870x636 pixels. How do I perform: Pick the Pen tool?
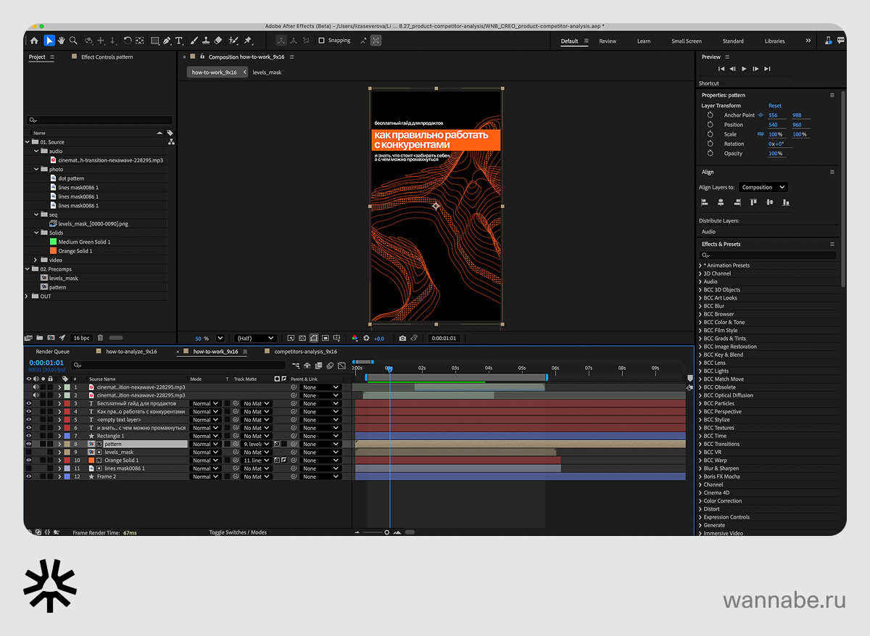pos(167,41)
